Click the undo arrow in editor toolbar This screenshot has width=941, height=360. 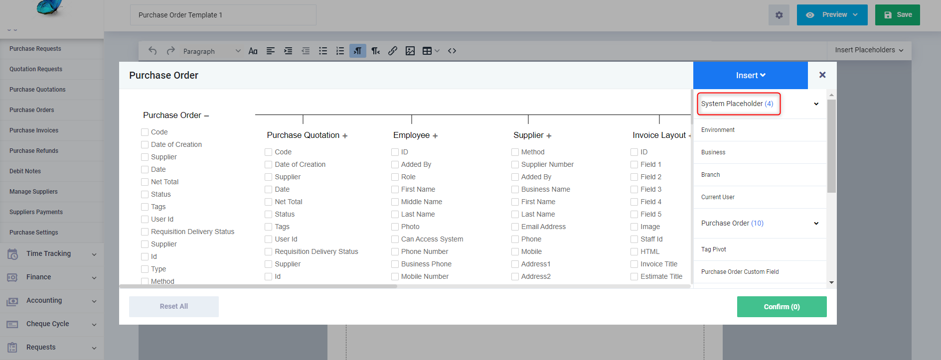point(153,51)
